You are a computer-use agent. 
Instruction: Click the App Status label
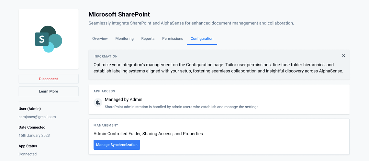(28, 146)
